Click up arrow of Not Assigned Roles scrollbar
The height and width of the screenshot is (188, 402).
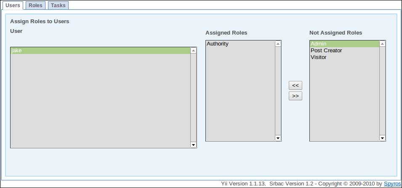pos(382,44)
